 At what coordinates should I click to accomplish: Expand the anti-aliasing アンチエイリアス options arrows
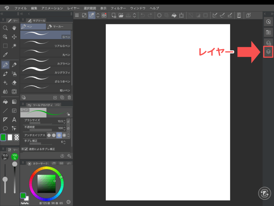68,135
